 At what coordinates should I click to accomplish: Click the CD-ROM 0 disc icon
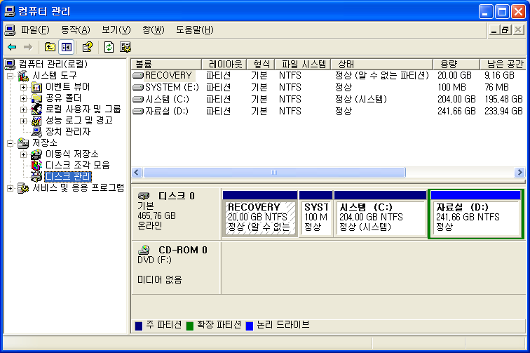144,250
